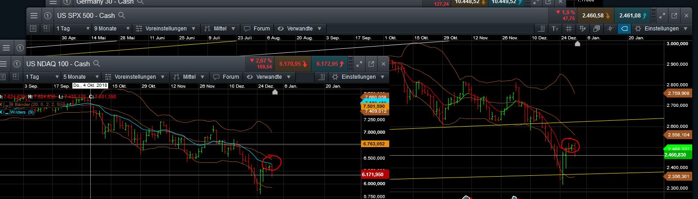Screen dimensions: 698x199
Task: Open the text annotation tool in SPX toolbar
Action: point(555,28)
